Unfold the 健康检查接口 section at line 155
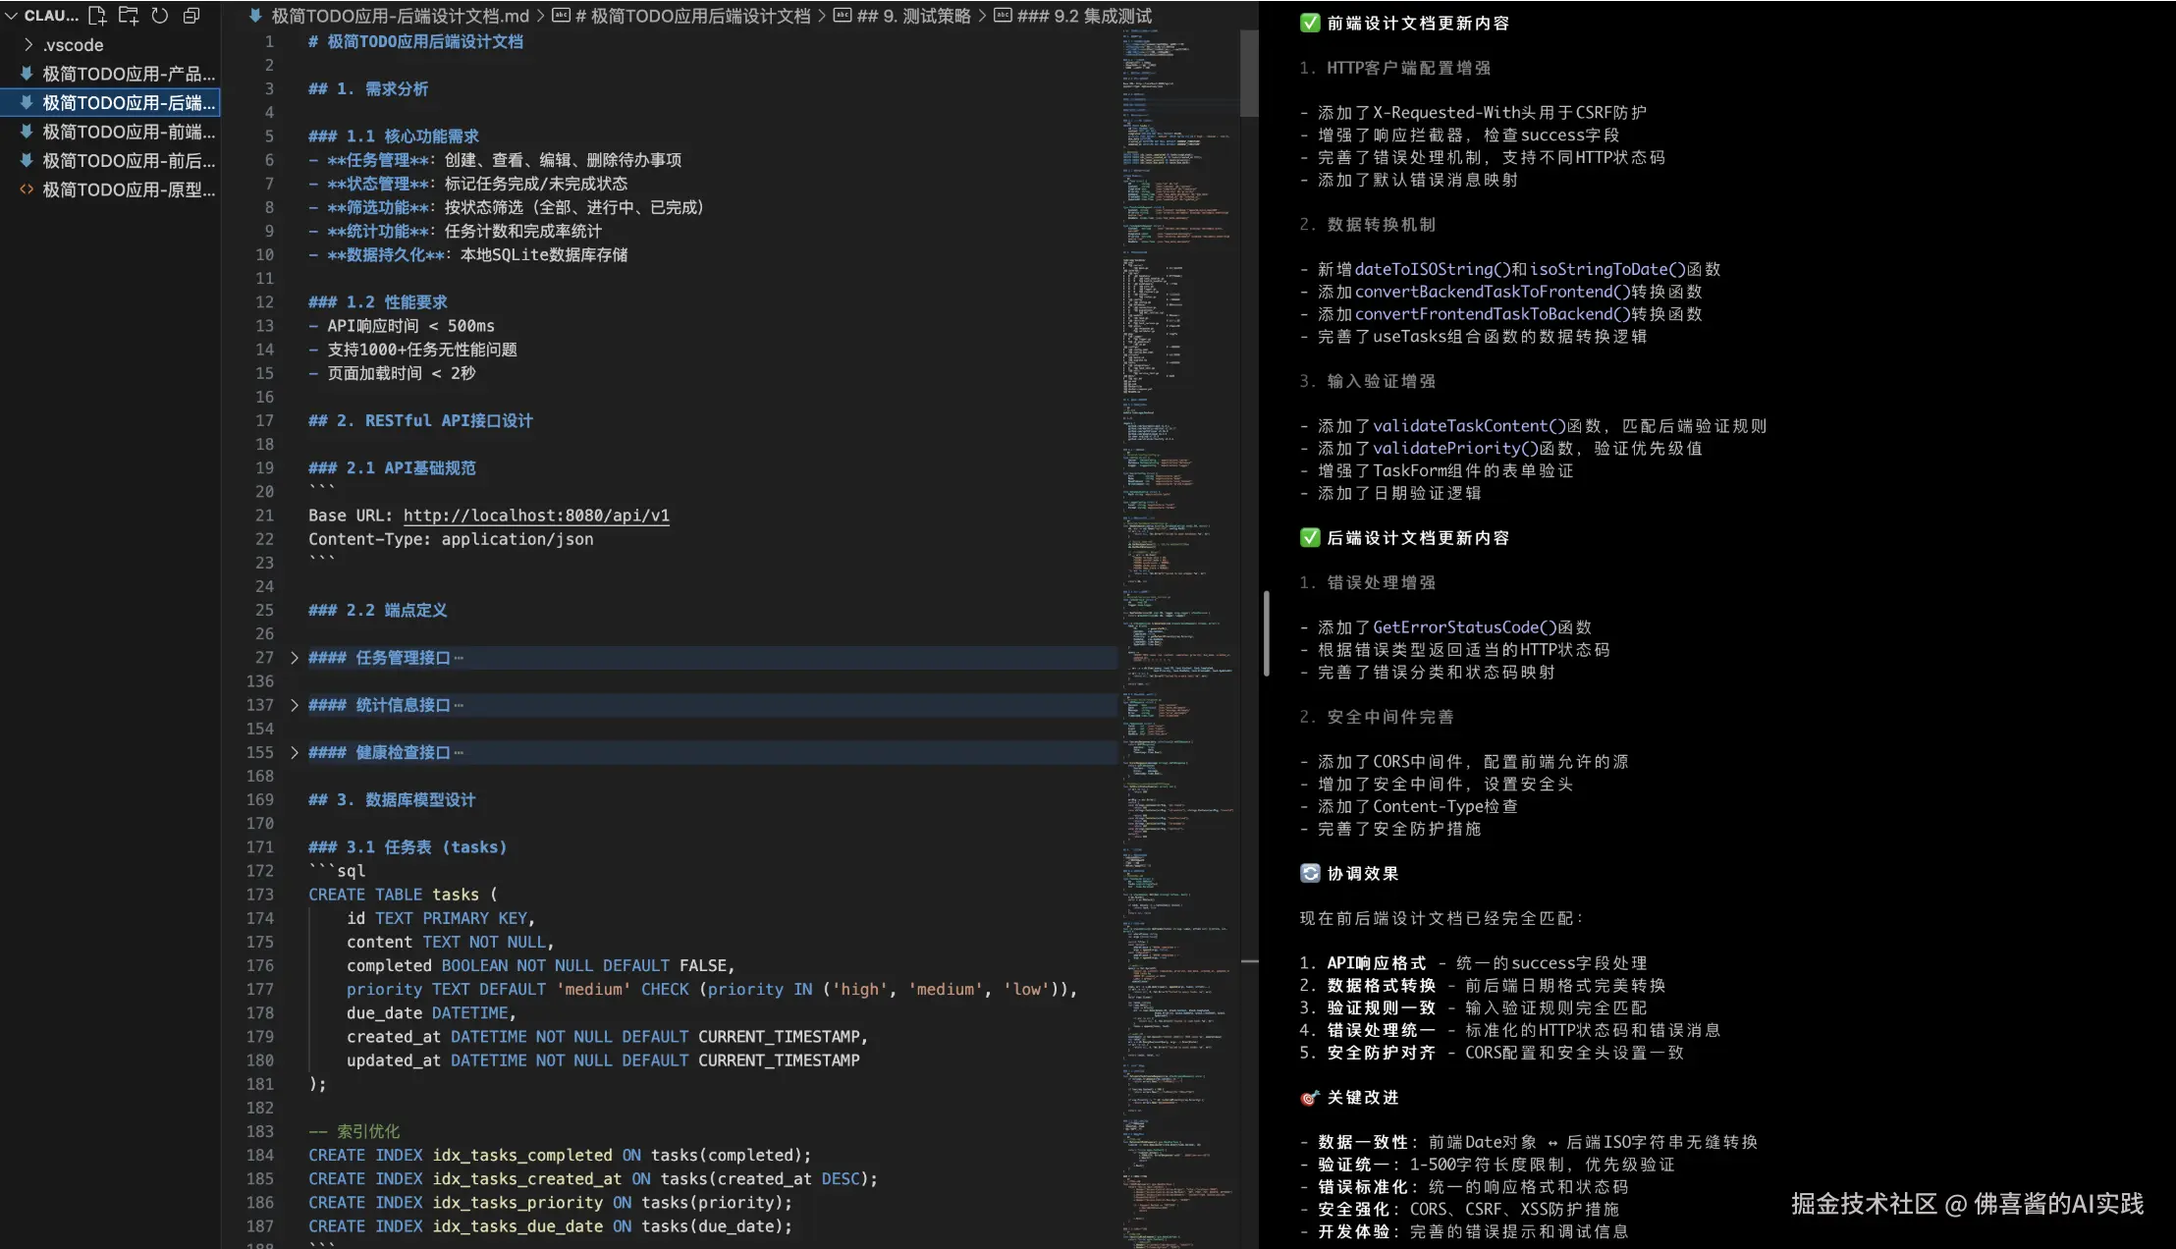The image size is (2176, 1249). click(x=294, y=752)
